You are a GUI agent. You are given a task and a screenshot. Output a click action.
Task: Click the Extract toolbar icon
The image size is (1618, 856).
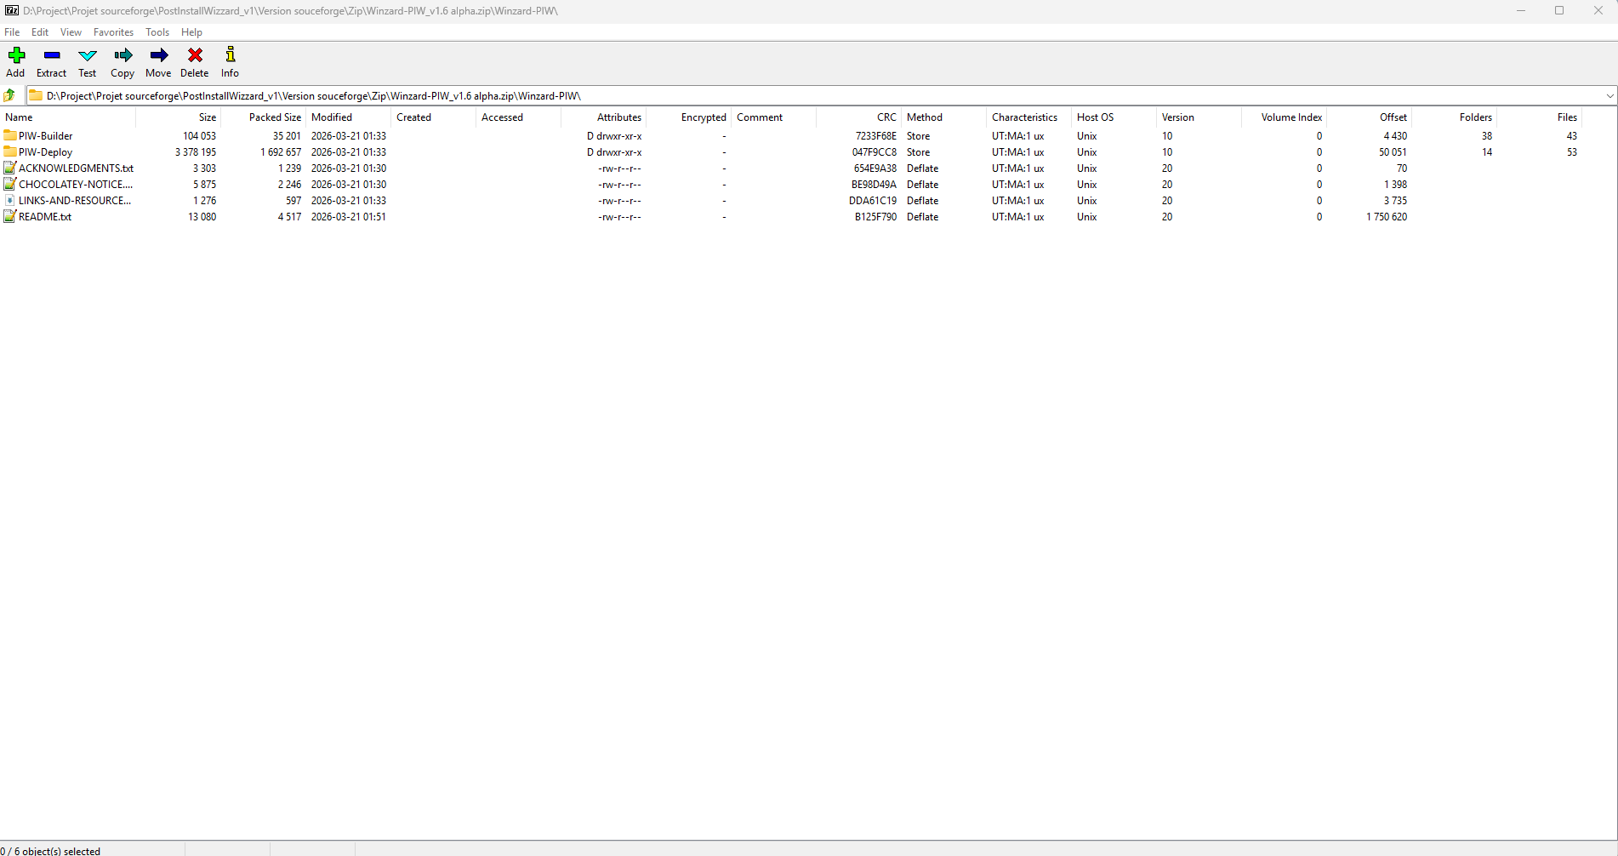coord(52,55)
